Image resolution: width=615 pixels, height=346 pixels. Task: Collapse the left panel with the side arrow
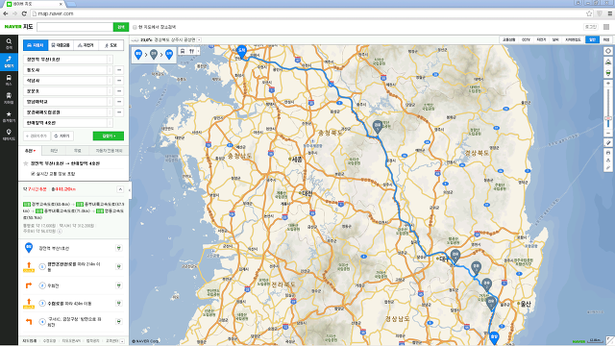click(x=130, y=190)
